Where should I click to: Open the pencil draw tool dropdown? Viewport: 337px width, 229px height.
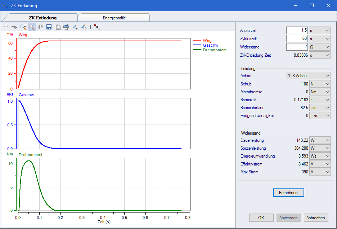click(75, 27)
